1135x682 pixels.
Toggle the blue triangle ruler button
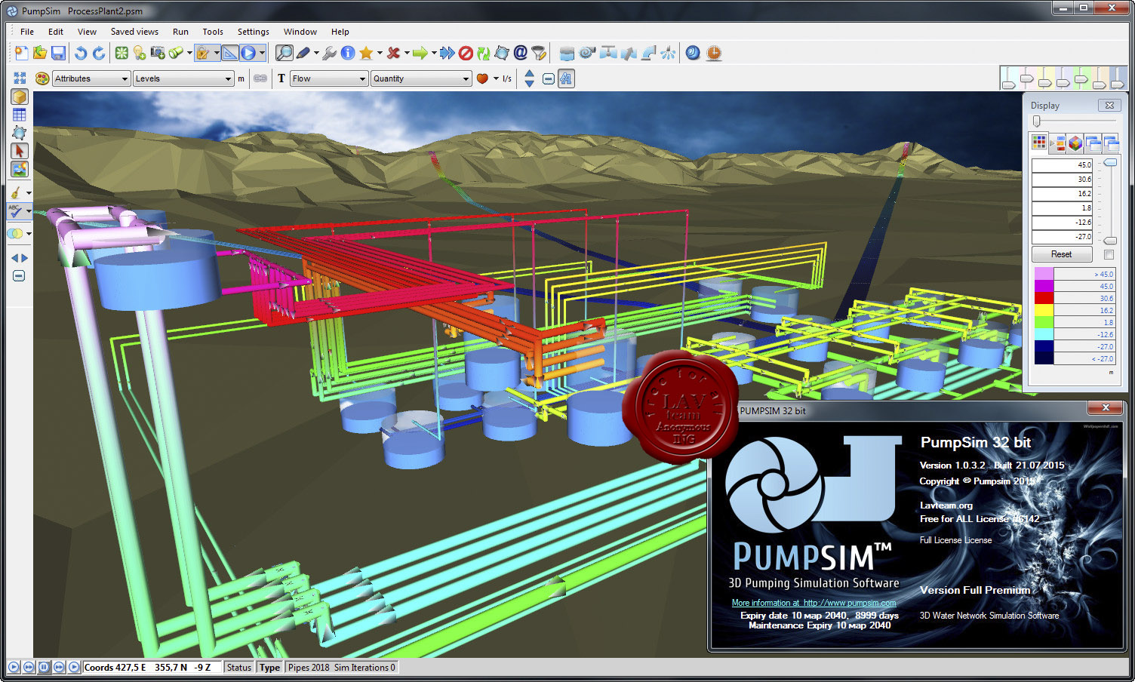point(230,53)
